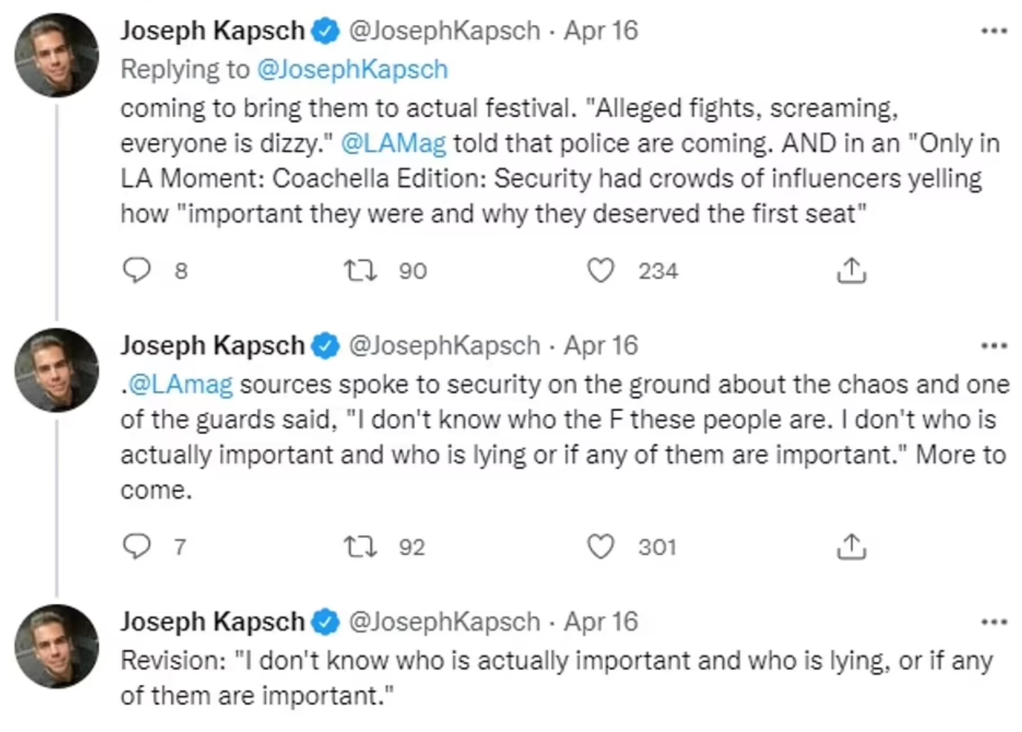
Task: Share the second tweet about security guards
Action: (851, 547)
